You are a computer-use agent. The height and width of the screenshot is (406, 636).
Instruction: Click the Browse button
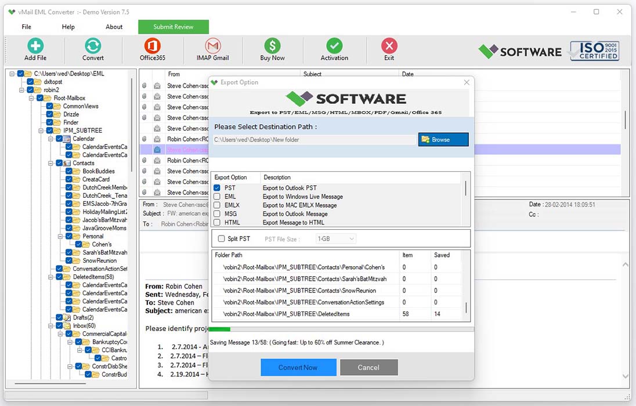point(443,140)
